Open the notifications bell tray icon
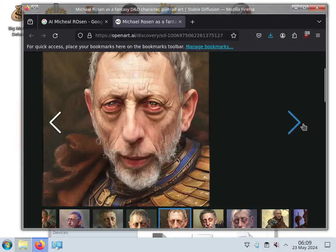Viewport: 336px width, 252px height. pyautogui.click(x=247, y=245)
